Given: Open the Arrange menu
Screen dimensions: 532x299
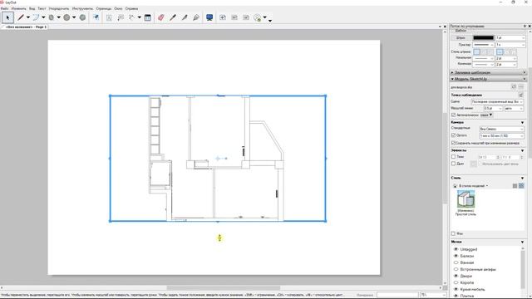Looking at the screenshot, I should pos(59,8).
